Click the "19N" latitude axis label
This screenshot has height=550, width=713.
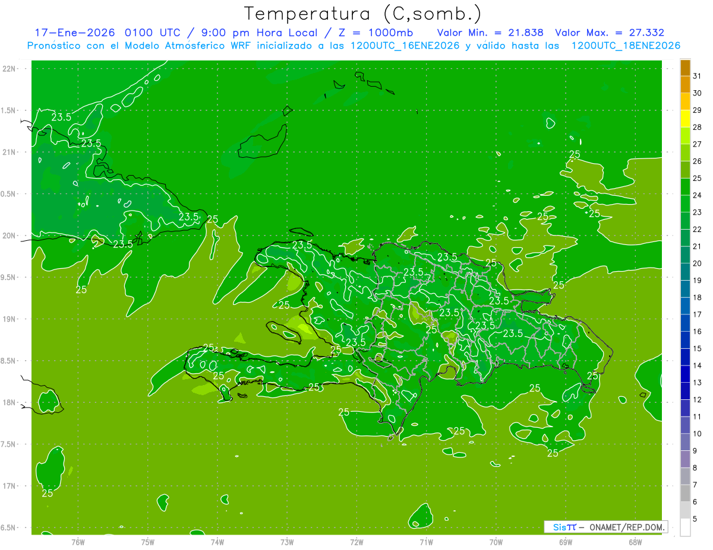[10, 319]
